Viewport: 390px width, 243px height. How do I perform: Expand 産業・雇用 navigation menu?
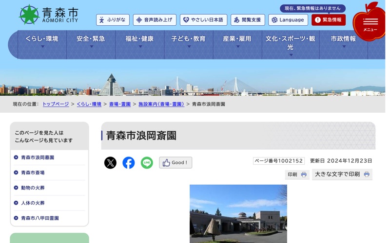pos(237,45)
